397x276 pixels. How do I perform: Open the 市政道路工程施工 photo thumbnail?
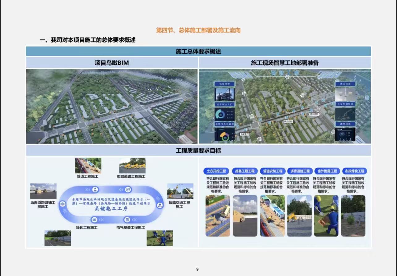[132, 166]
